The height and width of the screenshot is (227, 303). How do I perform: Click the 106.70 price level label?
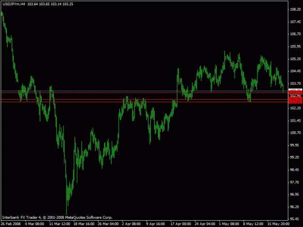pyautogui.click(x=295, y=34)
